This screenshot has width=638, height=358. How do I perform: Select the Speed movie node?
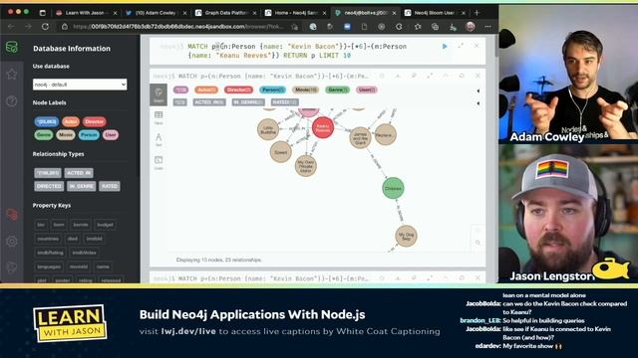tap(281, 152)
